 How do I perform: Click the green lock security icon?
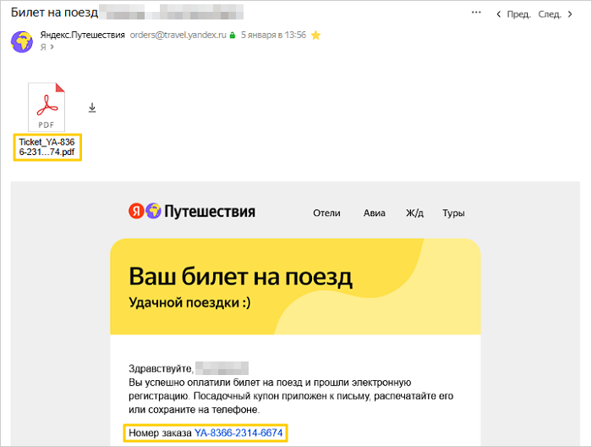point(233,36)
